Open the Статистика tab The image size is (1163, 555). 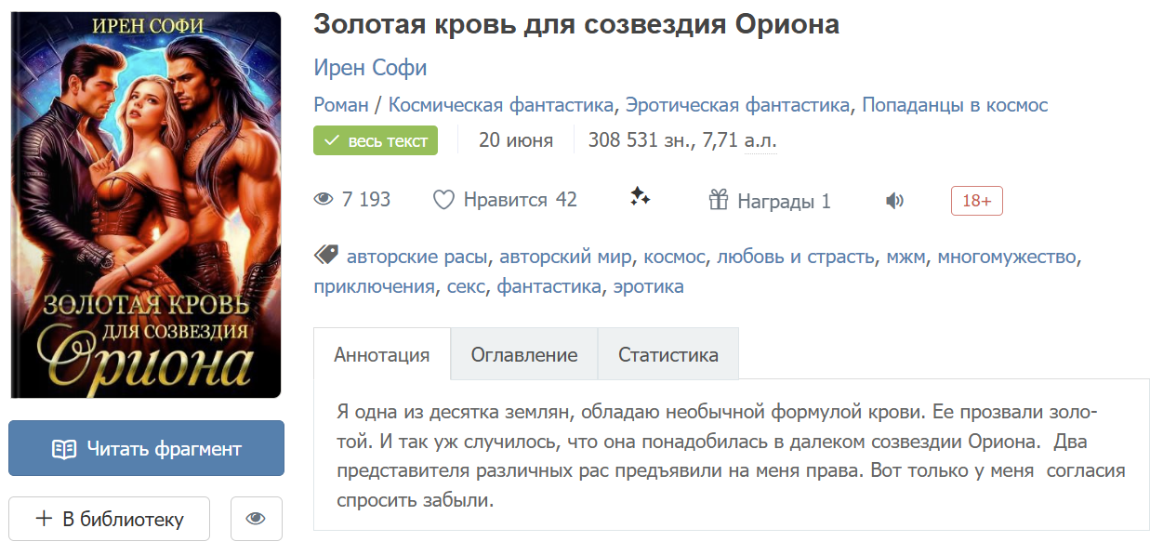coord(667,354)
